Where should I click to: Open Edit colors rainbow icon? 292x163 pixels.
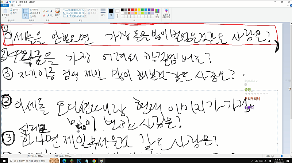(x=157, y=11)
